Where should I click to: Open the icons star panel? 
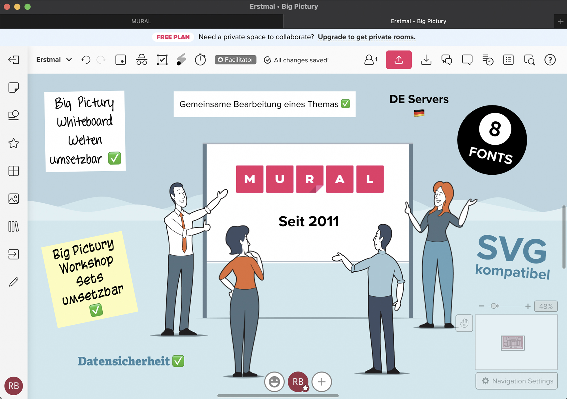coord(14,143)
